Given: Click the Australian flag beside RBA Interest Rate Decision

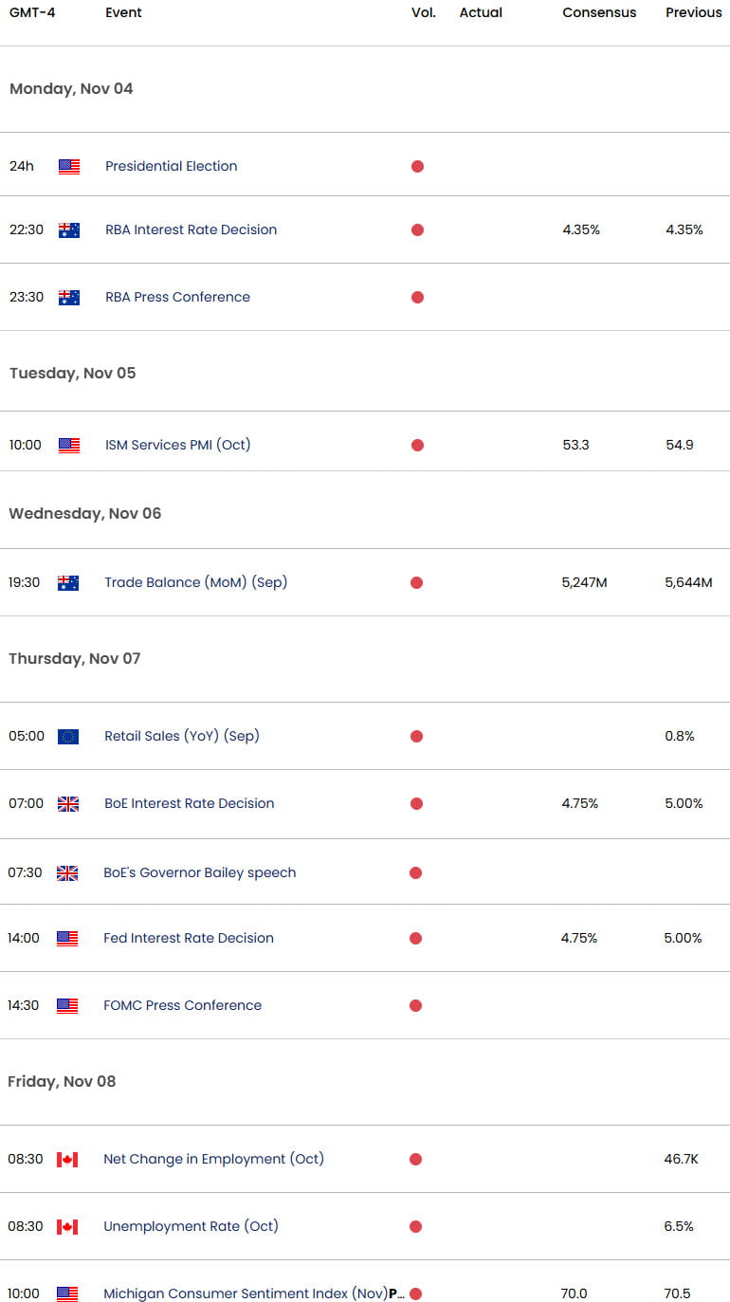Looking at the screenshot, I should 69,229.
